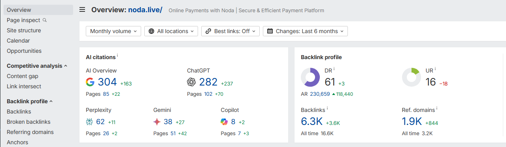Click the Perplexity count 62
The height and width of the screenshot is (147, 506).
pos(100,122)
